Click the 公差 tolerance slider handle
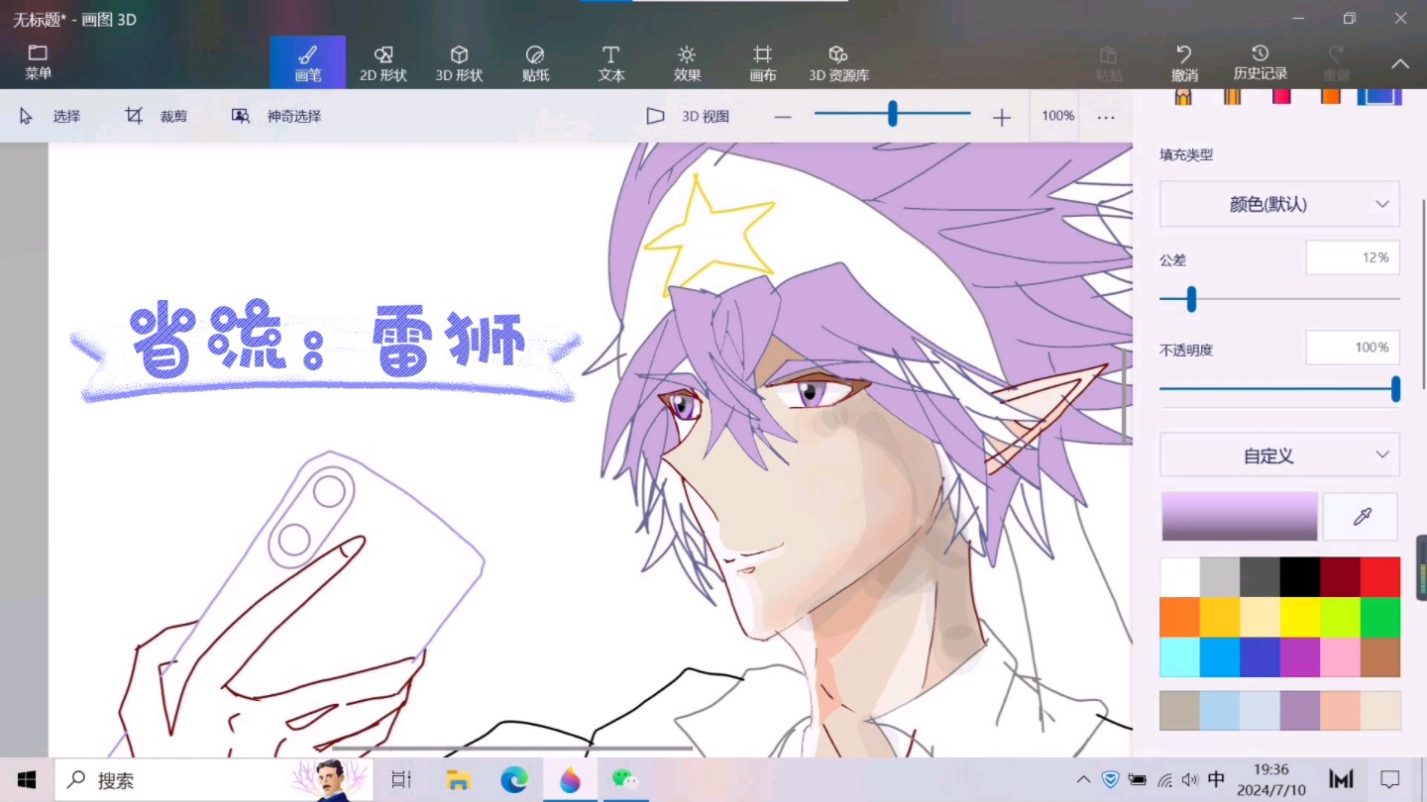The width and height of the screenshot is (1427, 802). [1191, 298]
